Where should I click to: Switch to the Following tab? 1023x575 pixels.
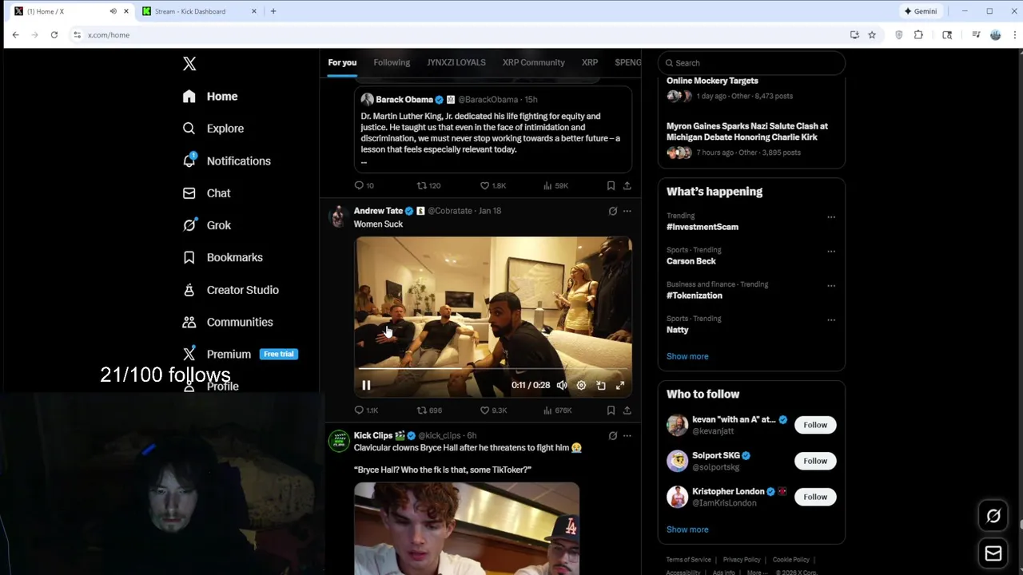pyautogui.click(x=392, y=62)
